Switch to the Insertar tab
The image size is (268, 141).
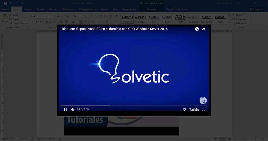pos(28,9)
